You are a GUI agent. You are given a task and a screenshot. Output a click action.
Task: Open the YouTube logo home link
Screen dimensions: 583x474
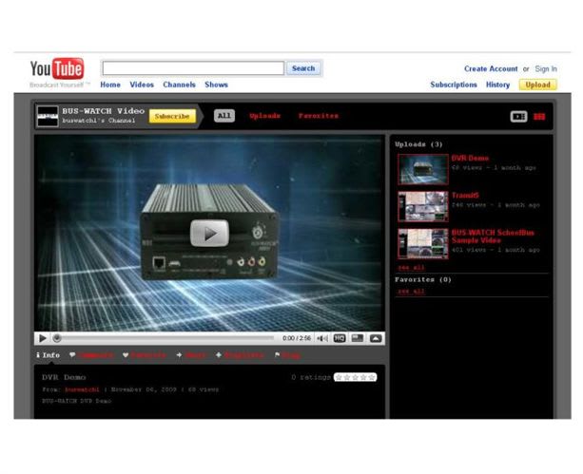coord(57,68)
